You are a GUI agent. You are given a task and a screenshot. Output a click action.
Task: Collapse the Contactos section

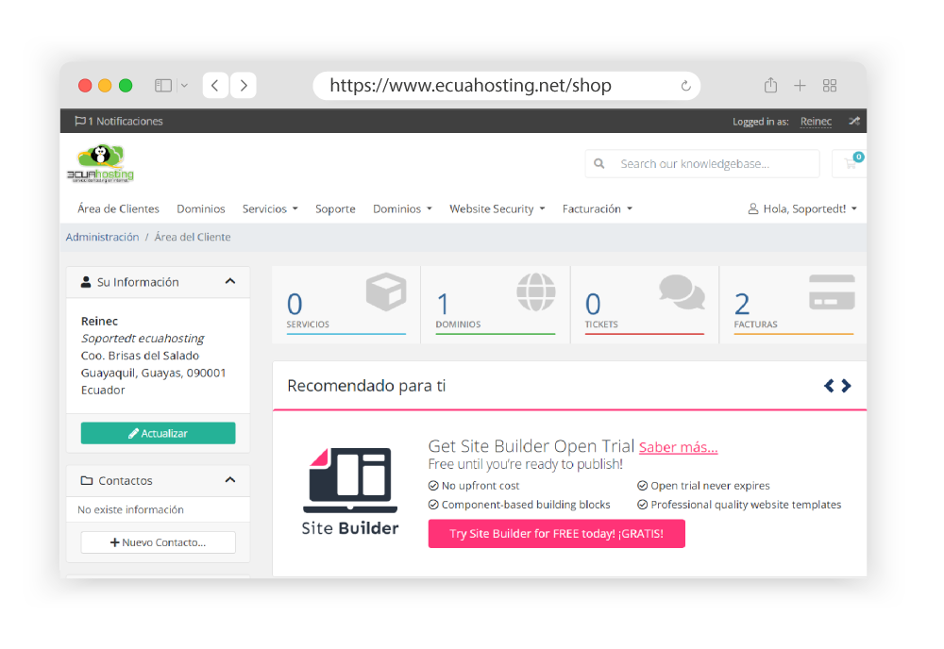tap(229, 480)
